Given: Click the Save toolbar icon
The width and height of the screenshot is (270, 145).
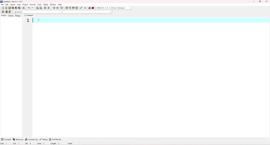Looking at the screenshot, I should click(x=9, y=8).
